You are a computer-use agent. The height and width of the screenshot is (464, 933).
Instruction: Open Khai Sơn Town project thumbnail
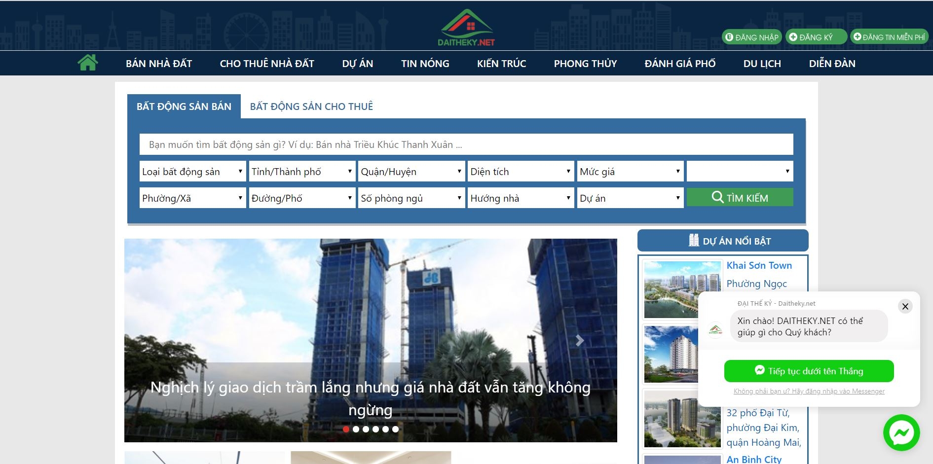tap(682, 289)
